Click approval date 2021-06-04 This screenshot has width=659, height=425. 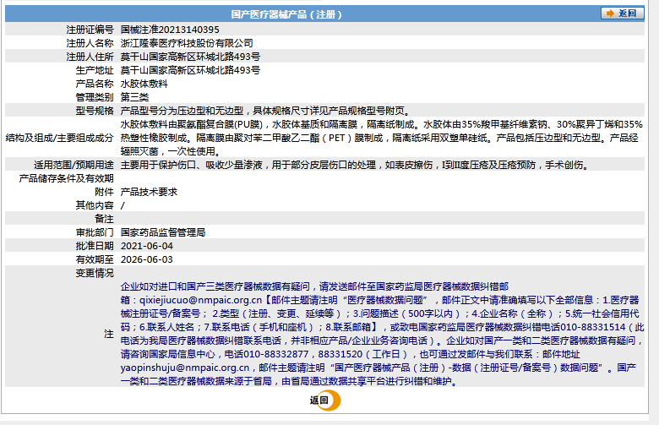tap(147, 245)
